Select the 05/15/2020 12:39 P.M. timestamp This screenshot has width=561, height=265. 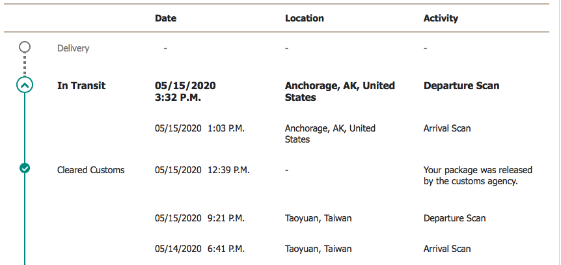click(202, 170)
